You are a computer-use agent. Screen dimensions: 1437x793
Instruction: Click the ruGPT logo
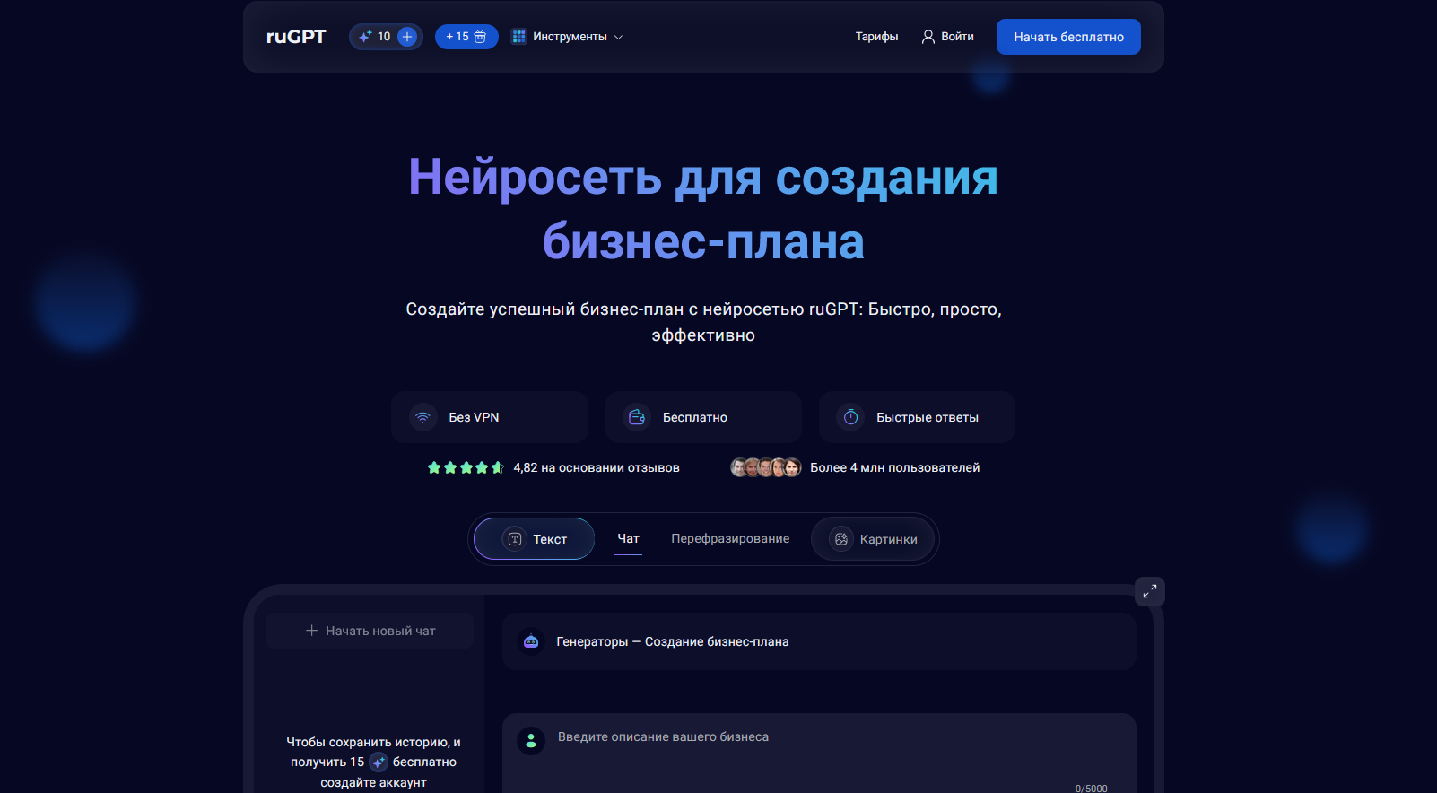click(296, 37)
